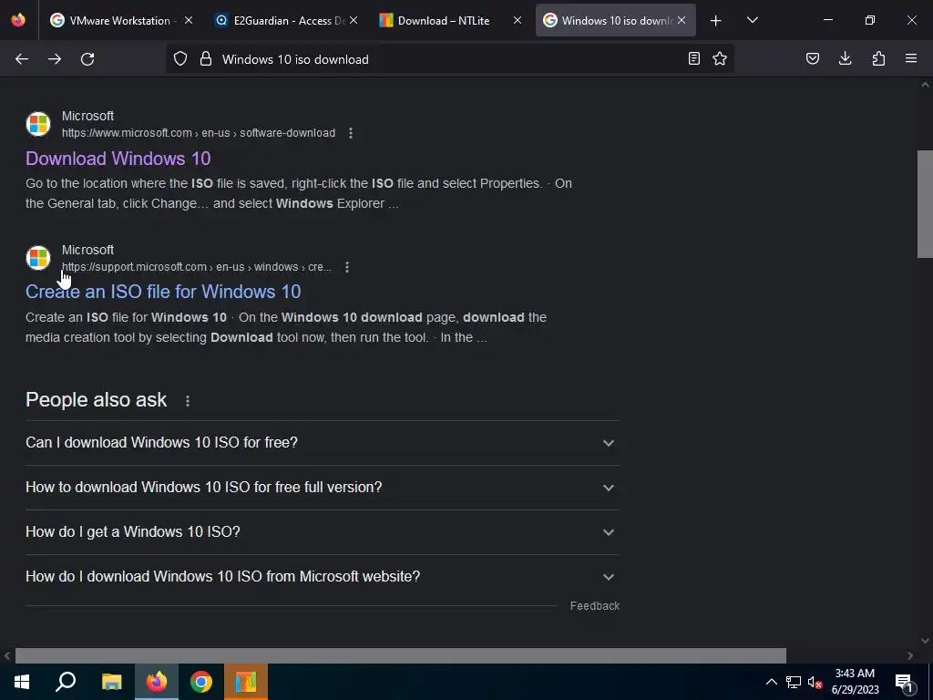
Task: Open the muted volume tray icon
Action: [815, 682]
